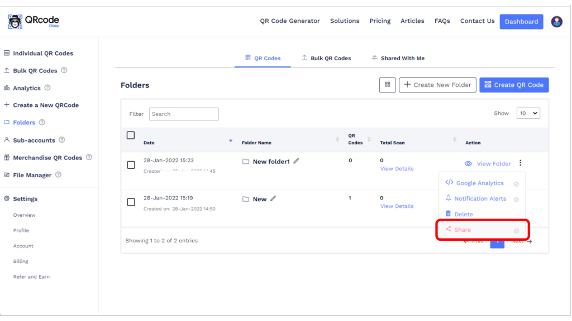Open the Show entries dropdown
572x321 pixels.
coord(528,113)
